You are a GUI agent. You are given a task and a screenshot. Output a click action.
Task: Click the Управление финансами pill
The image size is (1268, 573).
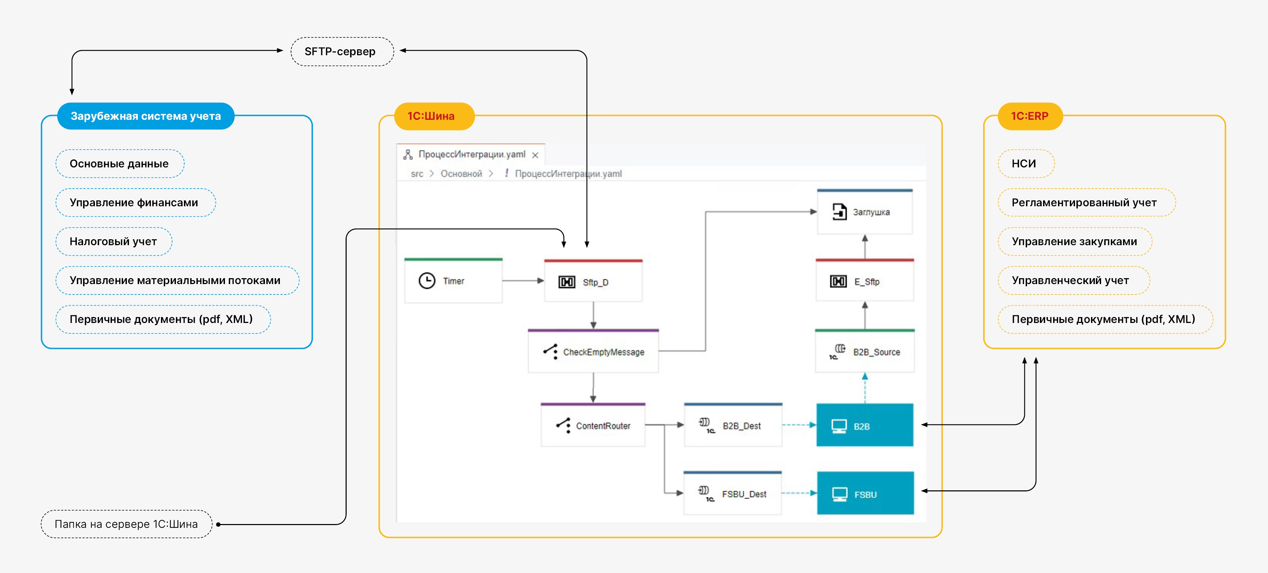tap(134, 203)
